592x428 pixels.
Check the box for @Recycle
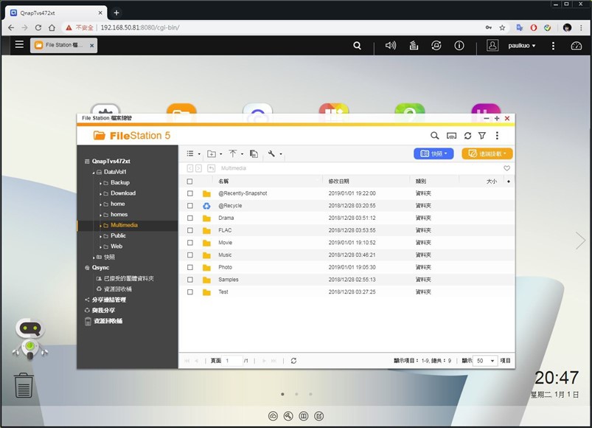click(190, 206)
